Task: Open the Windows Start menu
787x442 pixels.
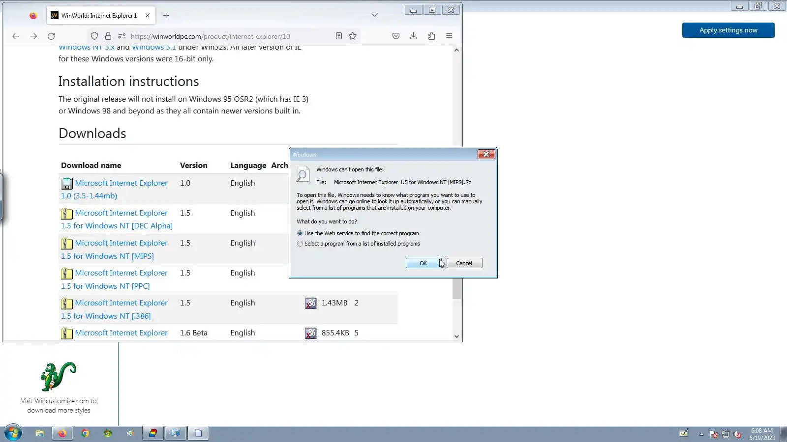Action: [13, 433]
